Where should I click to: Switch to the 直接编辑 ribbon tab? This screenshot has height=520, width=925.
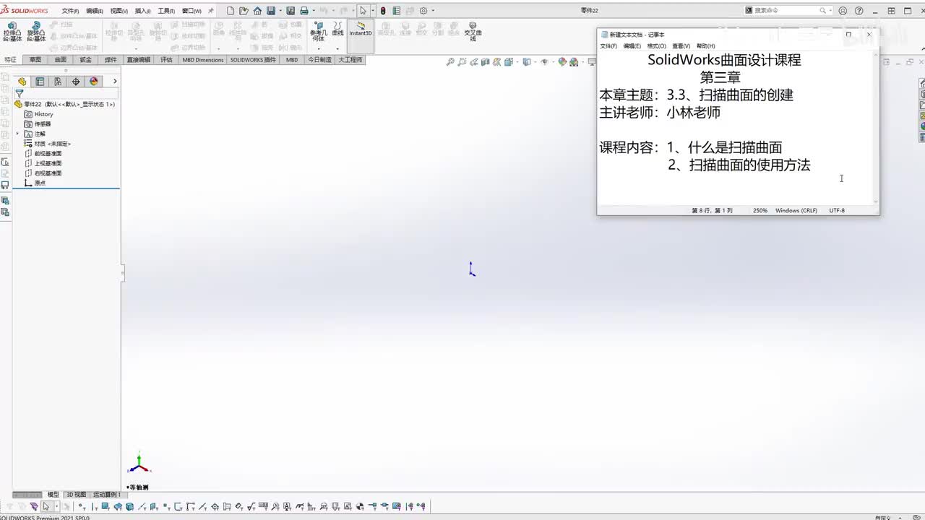pyautogui.click(x=139, y=60)
